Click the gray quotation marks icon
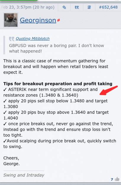The width and height of the screenshot is (121, 185). pos(12,39)
